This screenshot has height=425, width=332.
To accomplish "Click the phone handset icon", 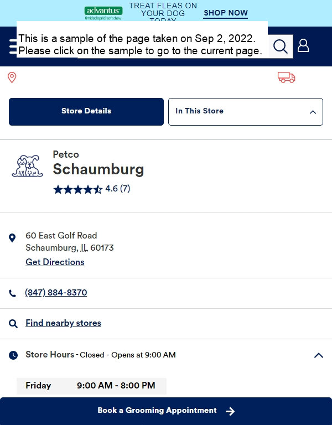I will click(13, 293).
